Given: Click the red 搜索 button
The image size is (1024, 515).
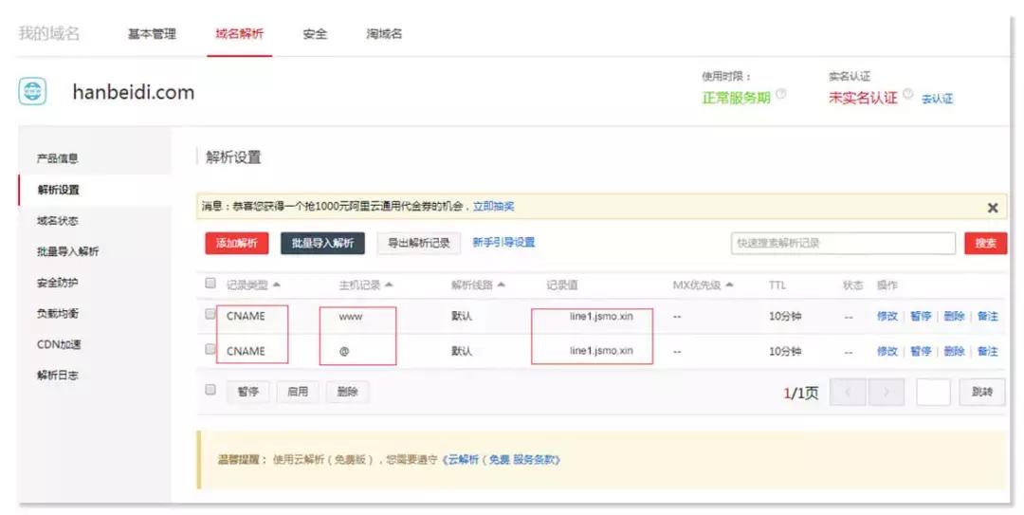Looking at the screenshot, I should (985, 243).
